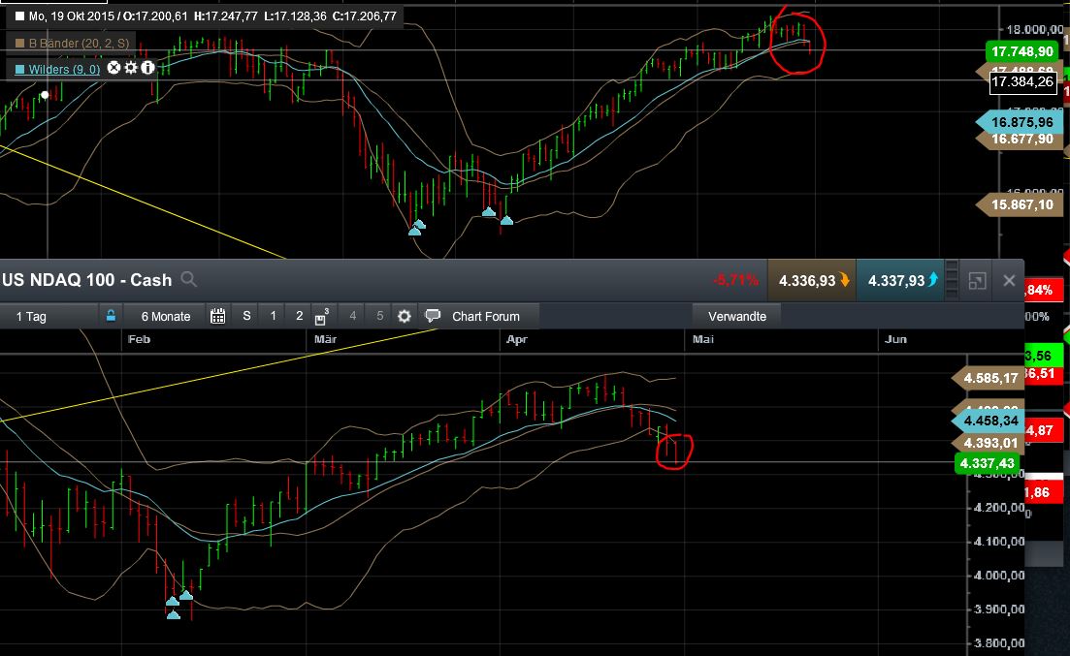Open the symbol search magnifier for NDAQ 100
1070x656 pixels.
click(188, 279)
